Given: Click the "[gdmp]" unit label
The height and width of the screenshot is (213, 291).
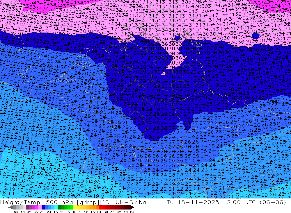Looking at the screenshot, I should click(x=88, y=202).
